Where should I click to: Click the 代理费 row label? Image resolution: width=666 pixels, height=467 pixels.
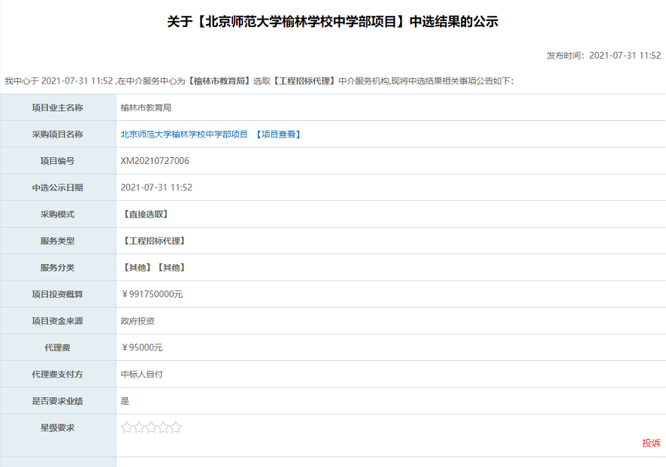click(x=57, y=347)
